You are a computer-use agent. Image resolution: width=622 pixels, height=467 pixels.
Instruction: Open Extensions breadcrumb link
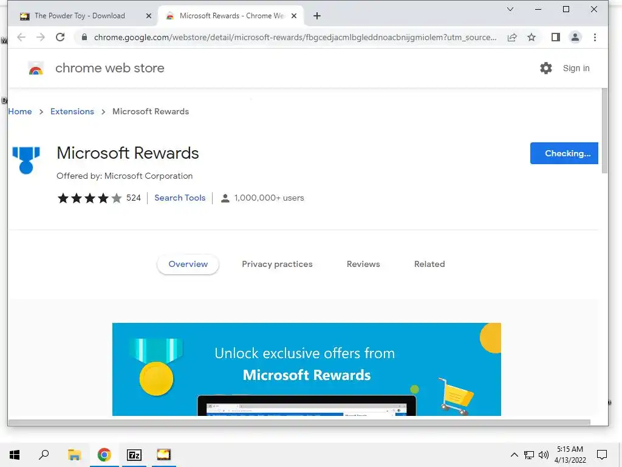(72, 112)
